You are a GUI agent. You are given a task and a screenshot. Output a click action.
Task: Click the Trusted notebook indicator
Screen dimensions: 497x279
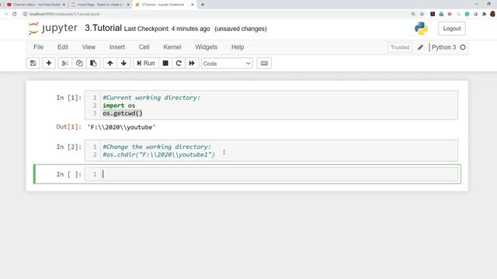click(400, 47)
